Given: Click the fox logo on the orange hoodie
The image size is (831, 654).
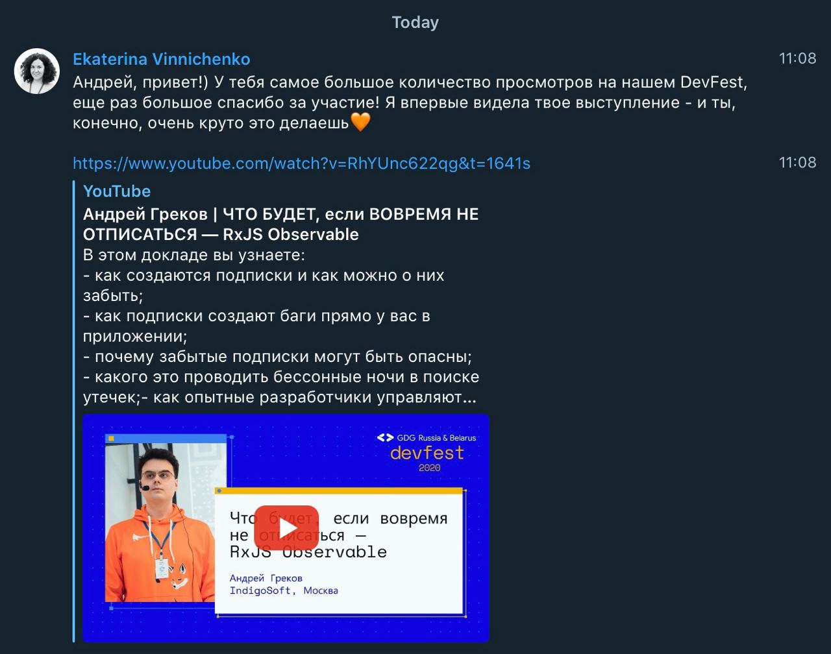Looking at the screenshot, I should 179,574.
